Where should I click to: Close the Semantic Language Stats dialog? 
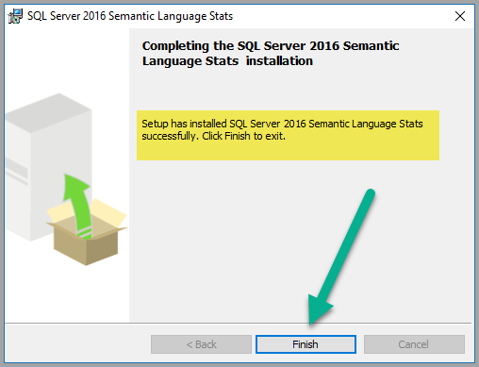click(x=460, y=16)
